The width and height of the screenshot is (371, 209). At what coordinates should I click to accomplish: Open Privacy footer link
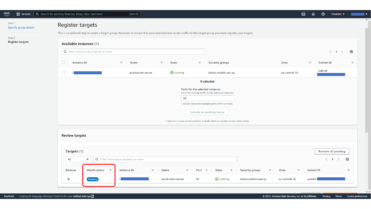327,196
